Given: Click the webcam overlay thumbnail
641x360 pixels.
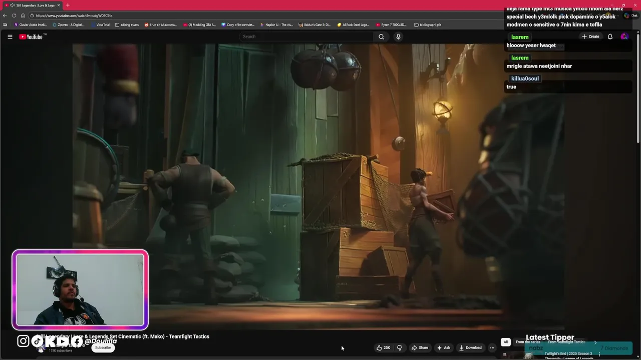Looking at the screenshot, I should coord(80,290).
